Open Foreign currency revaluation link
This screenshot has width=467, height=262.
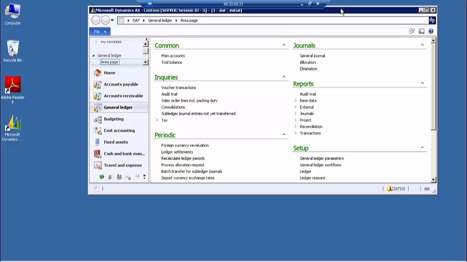pyautogui.click(x=185, y=146)
